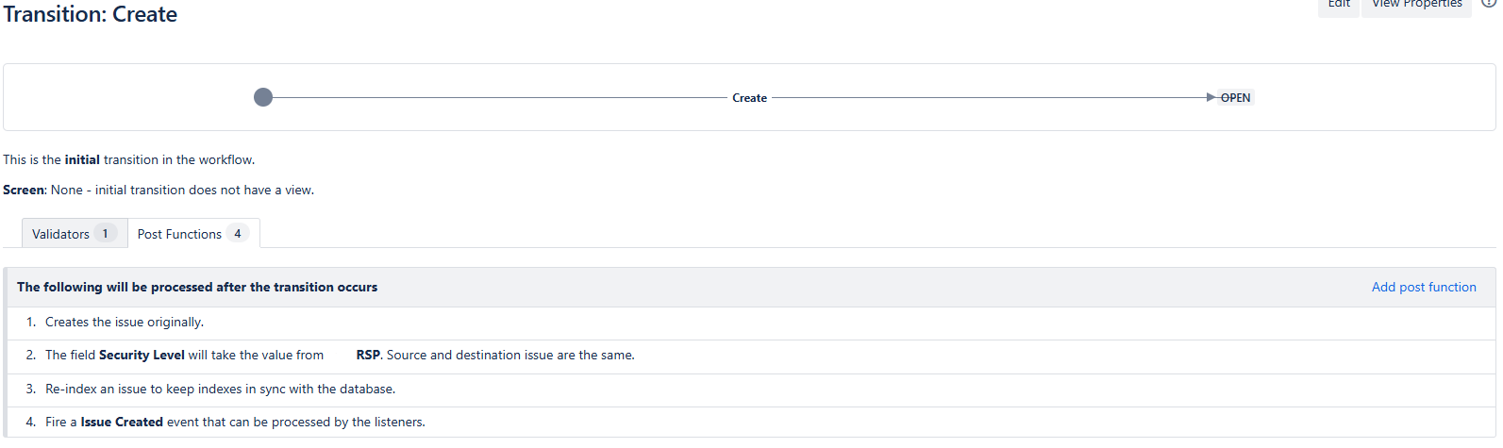
Task: Click the 'initial transition in the workflow' sentence
Action: point(129,159)
